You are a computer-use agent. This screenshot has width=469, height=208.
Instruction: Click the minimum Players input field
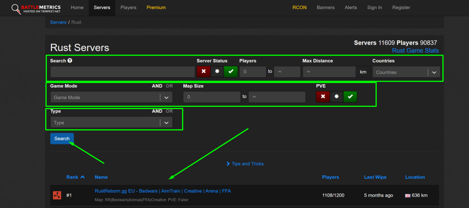coord(253,72)
